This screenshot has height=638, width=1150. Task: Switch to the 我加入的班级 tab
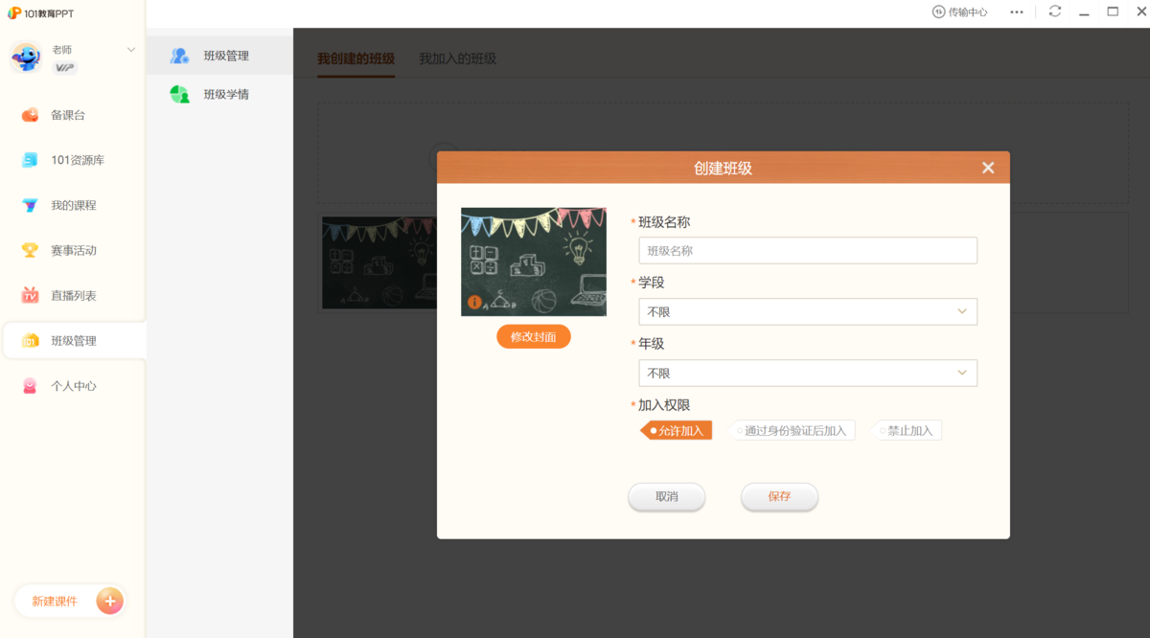click(457, 58)
